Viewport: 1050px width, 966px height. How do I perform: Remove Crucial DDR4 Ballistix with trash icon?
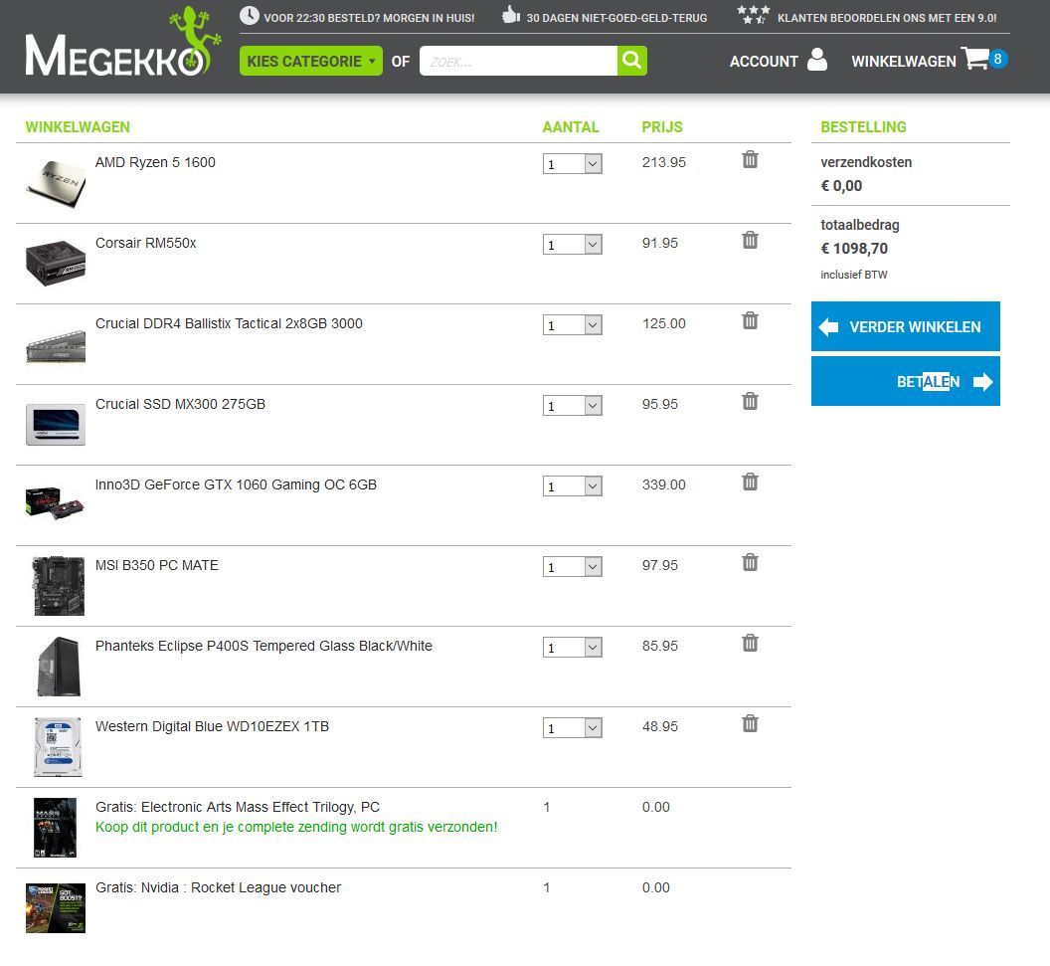750,320
